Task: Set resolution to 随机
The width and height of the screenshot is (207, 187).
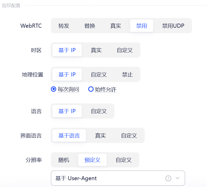Action: (x=64, y=160)
